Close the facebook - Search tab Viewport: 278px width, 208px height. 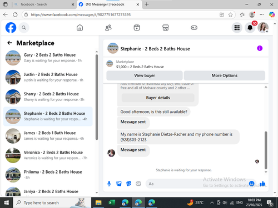(x=73, y=4)
